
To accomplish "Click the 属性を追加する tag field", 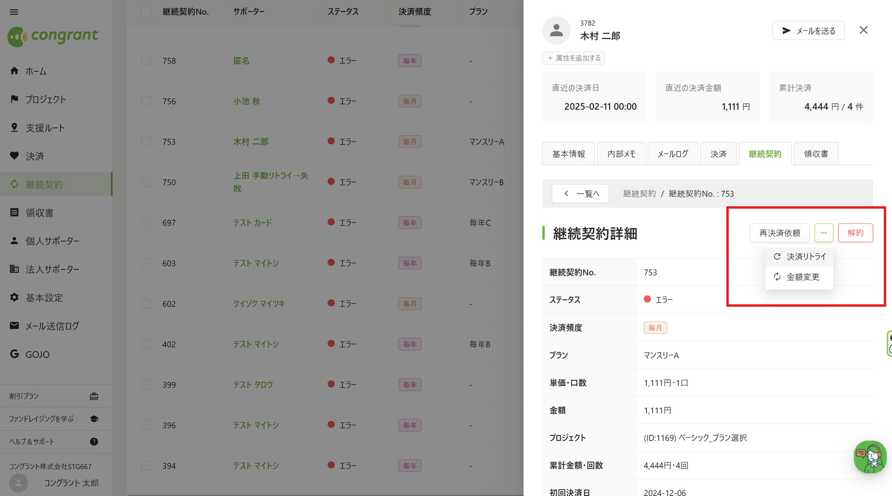I will pyautogui.click(x=574, y=58).
